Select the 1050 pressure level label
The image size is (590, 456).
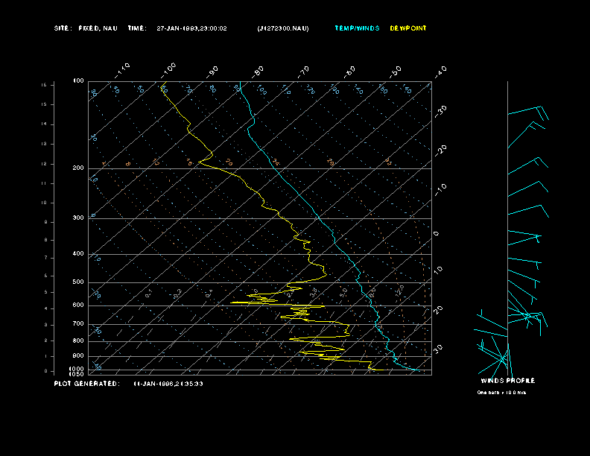[x=77, y=374]
